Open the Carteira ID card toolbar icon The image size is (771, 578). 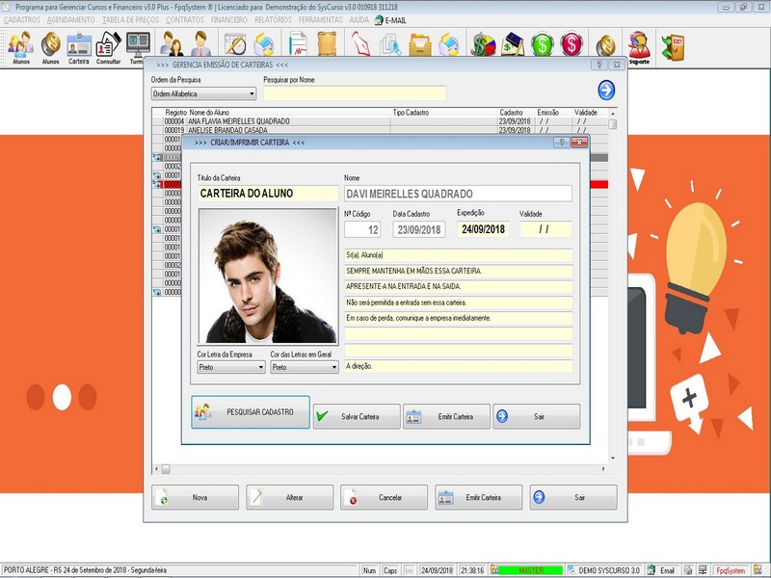click(79, 47)
